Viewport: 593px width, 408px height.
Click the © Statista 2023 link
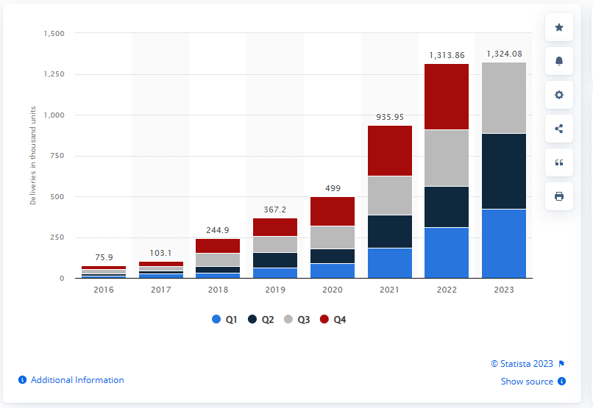(522, 364)
